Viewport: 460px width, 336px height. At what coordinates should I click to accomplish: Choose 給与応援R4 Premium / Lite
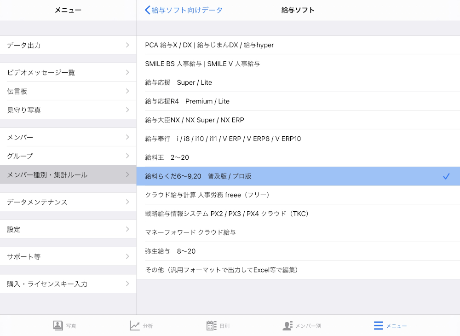[x=298, y=101]
